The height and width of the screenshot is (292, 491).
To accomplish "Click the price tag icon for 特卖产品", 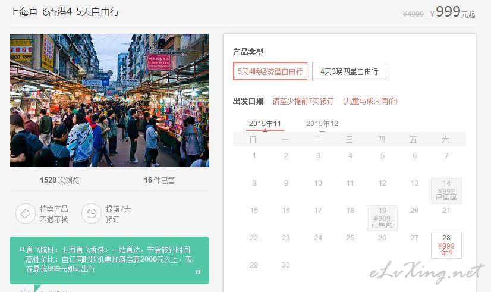I will pos(26,213).
